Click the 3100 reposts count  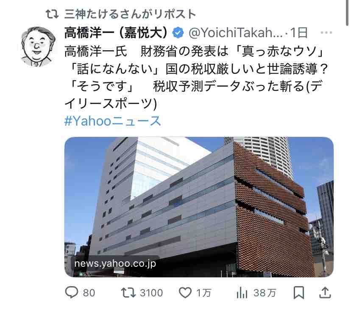tap(151, 293)
